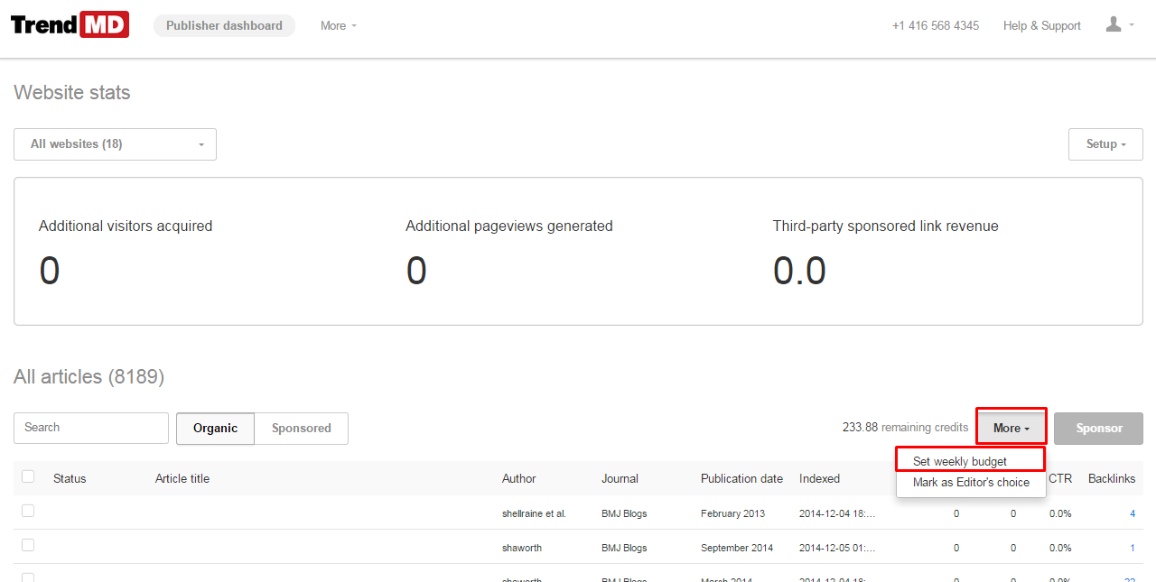Collapse the More dropdown beside Sponsor
This screenshot has height=582, width=1156.
click(1011, 428)
